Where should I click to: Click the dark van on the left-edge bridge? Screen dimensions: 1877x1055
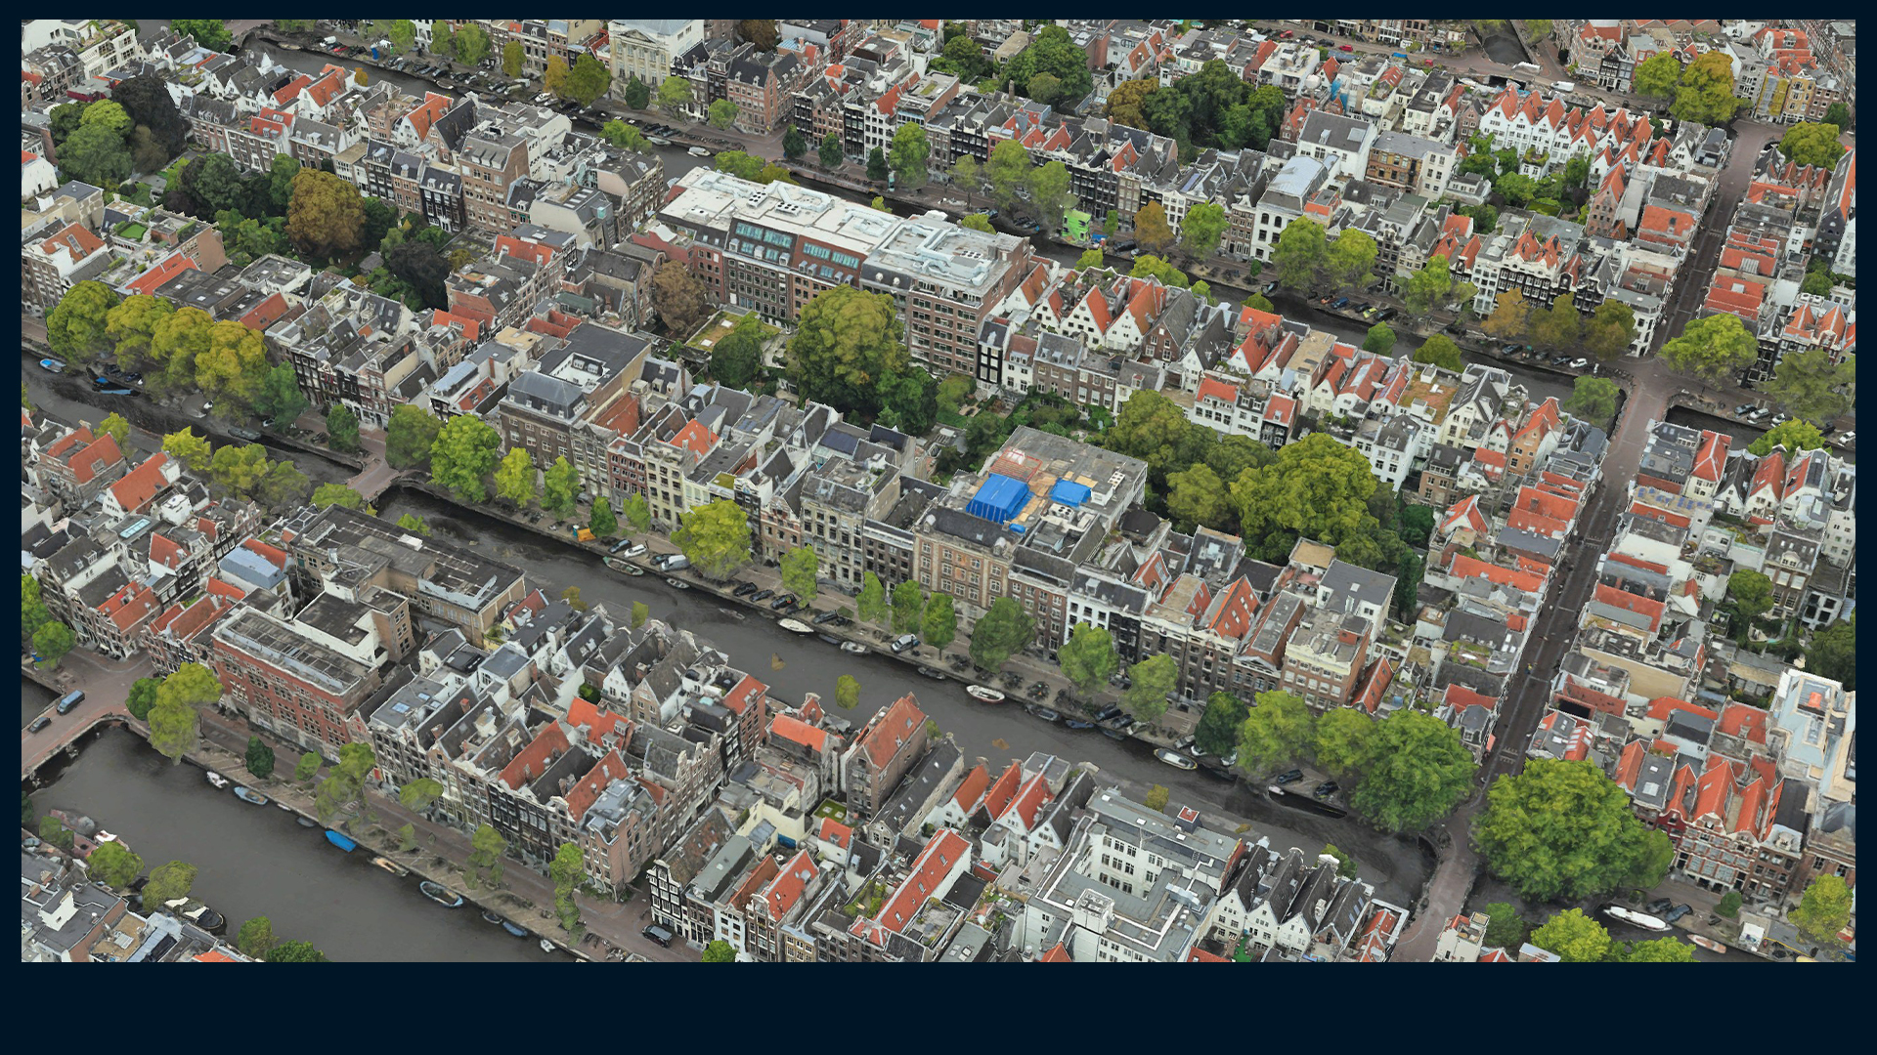tap(70, 700)
